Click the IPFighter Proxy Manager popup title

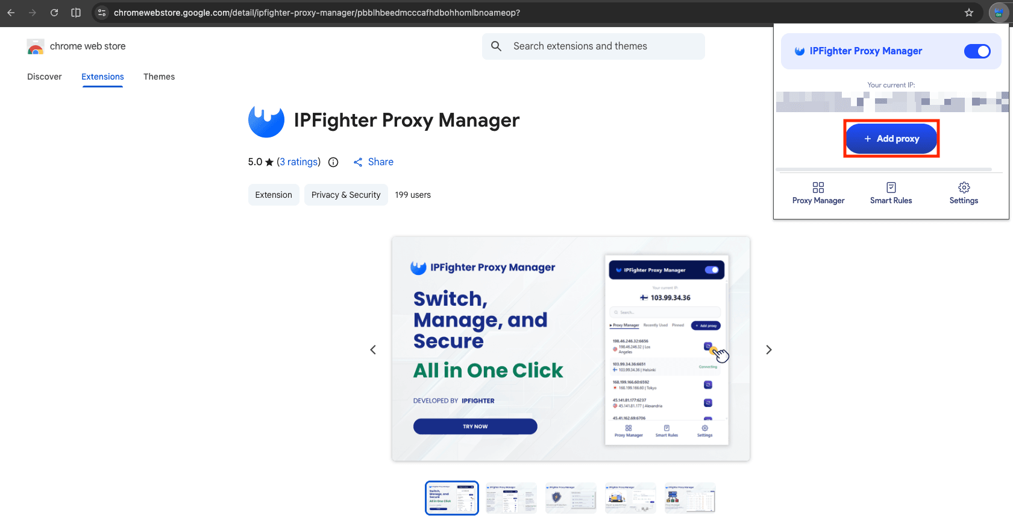(865, 51)
